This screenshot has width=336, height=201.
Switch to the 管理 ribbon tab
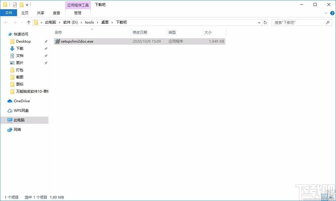pyautogui.click(x=77, y=13)
